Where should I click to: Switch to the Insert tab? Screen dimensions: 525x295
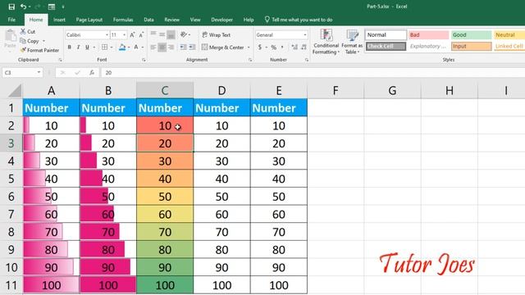59,20
